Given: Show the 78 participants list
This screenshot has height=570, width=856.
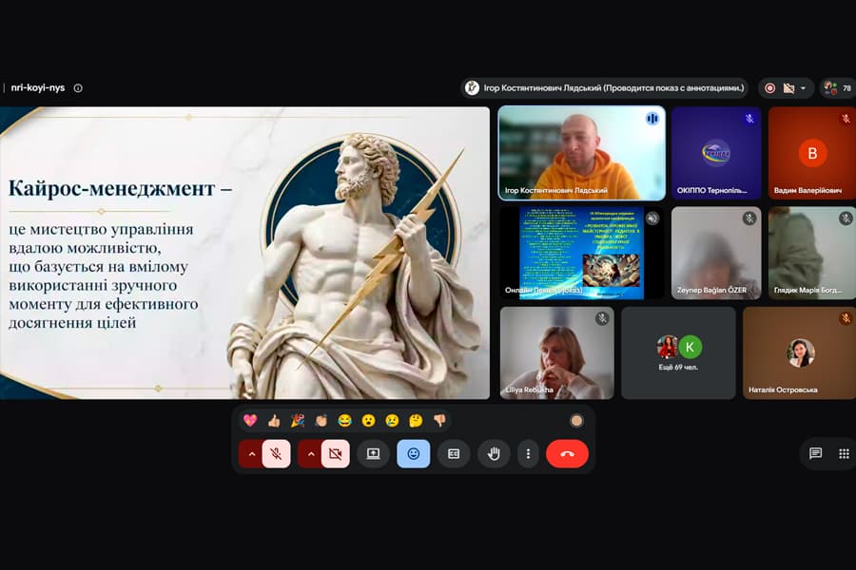Looking at the screenshot, I should [839, 87].
